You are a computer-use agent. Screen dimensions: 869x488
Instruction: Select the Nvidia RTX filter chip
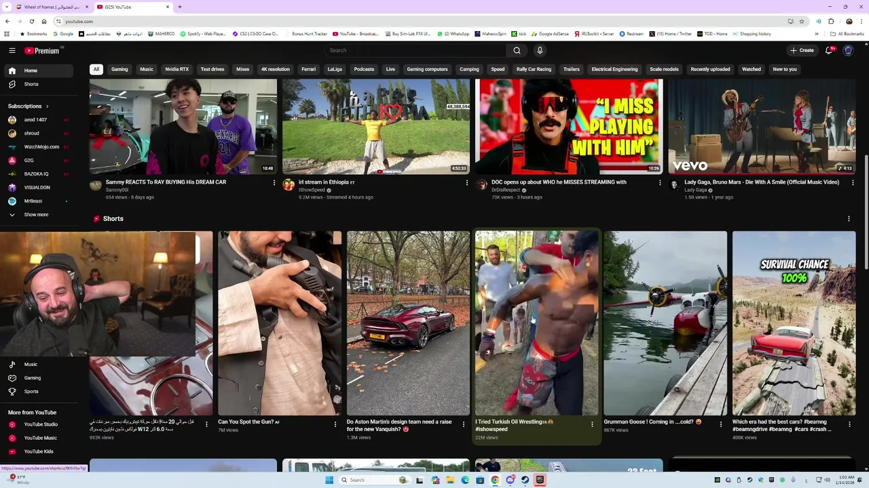point(177,69)
